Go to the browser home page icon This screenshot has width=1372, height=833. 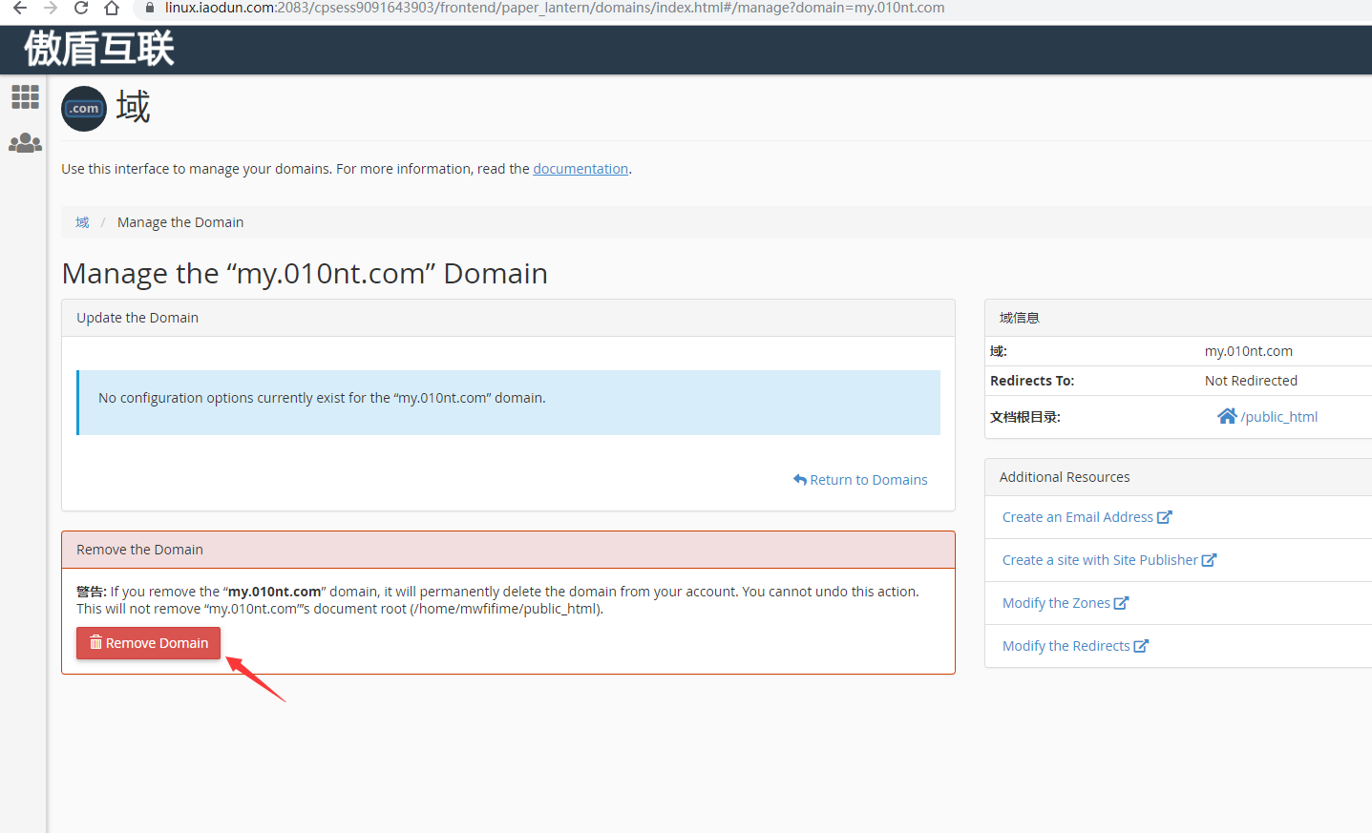112,8
